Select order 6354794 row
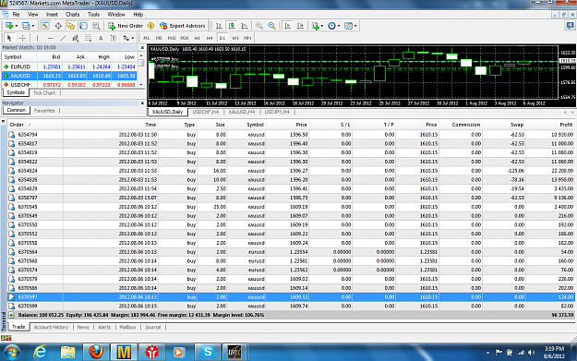 tap(291, 135)
